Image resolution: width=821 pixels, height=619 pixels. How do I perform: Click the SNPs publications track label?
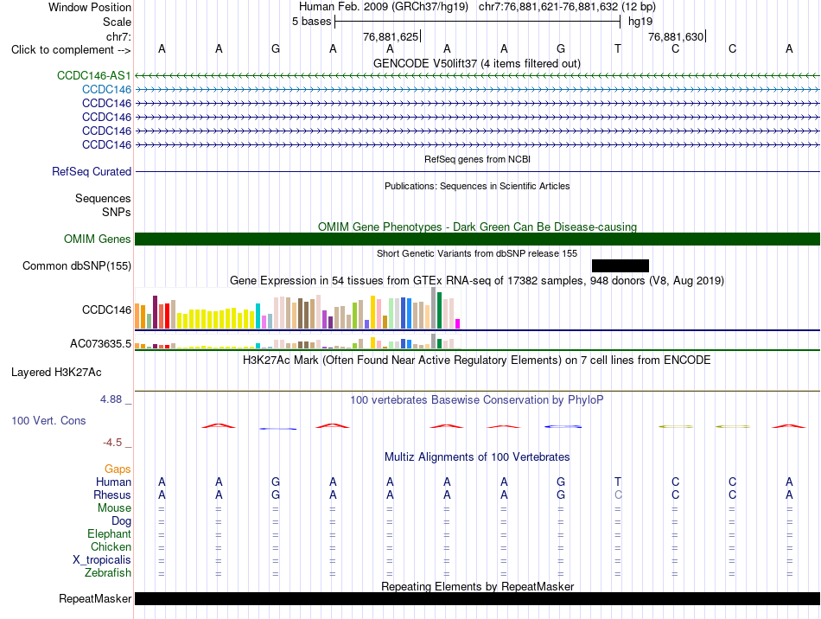[117, 212]
